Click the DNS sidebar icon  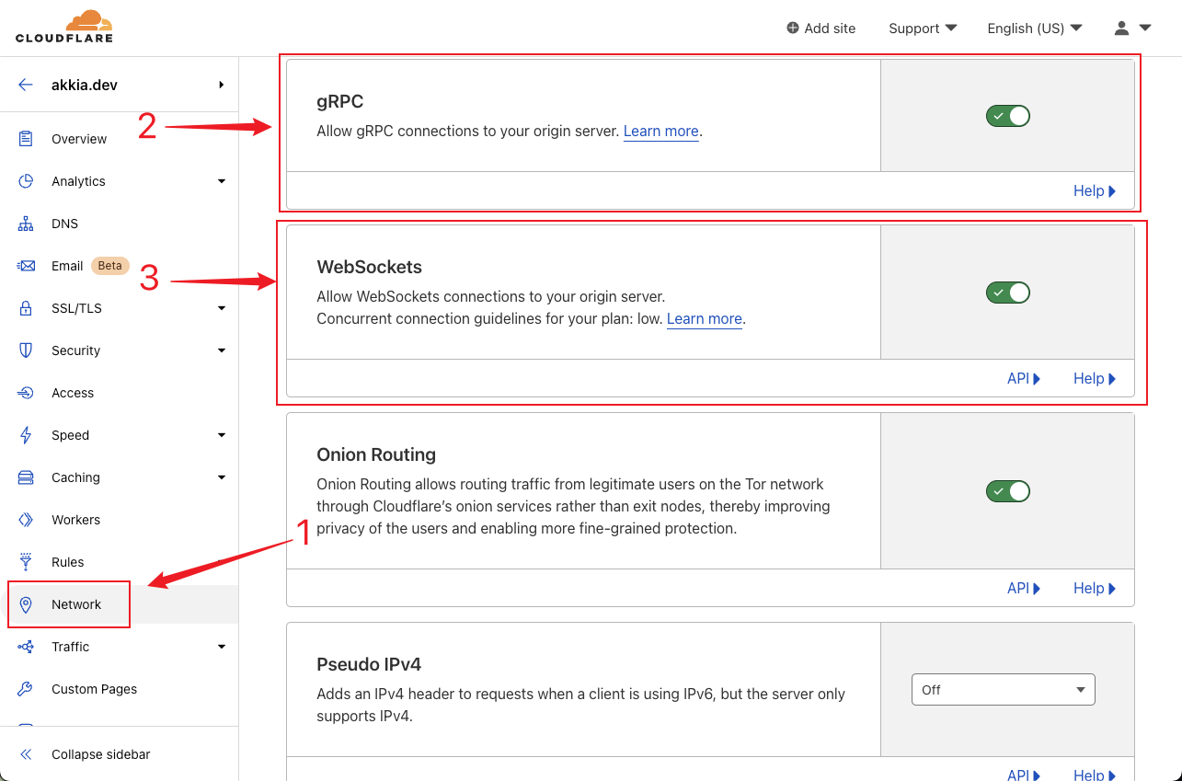(x=26, y=224)
